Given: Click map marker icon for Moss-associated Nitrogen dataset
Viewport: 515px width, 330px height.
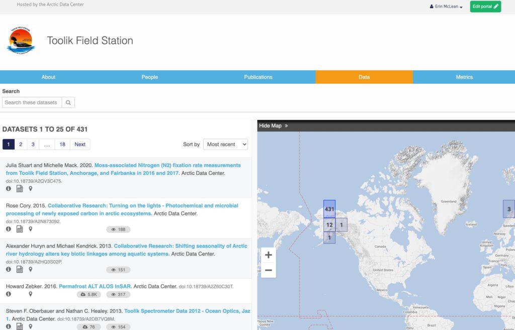Looking at the screenshot, I should [x=31, y=189].
